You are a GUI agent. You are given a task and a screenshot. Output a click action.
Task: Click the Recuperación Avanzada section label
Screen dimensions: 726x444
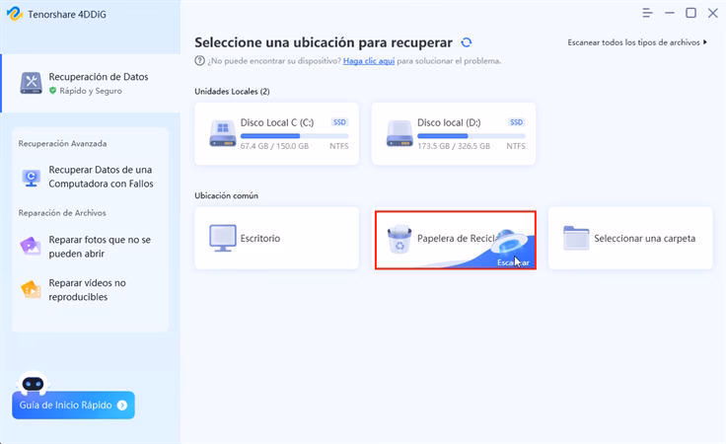point(62,143)
